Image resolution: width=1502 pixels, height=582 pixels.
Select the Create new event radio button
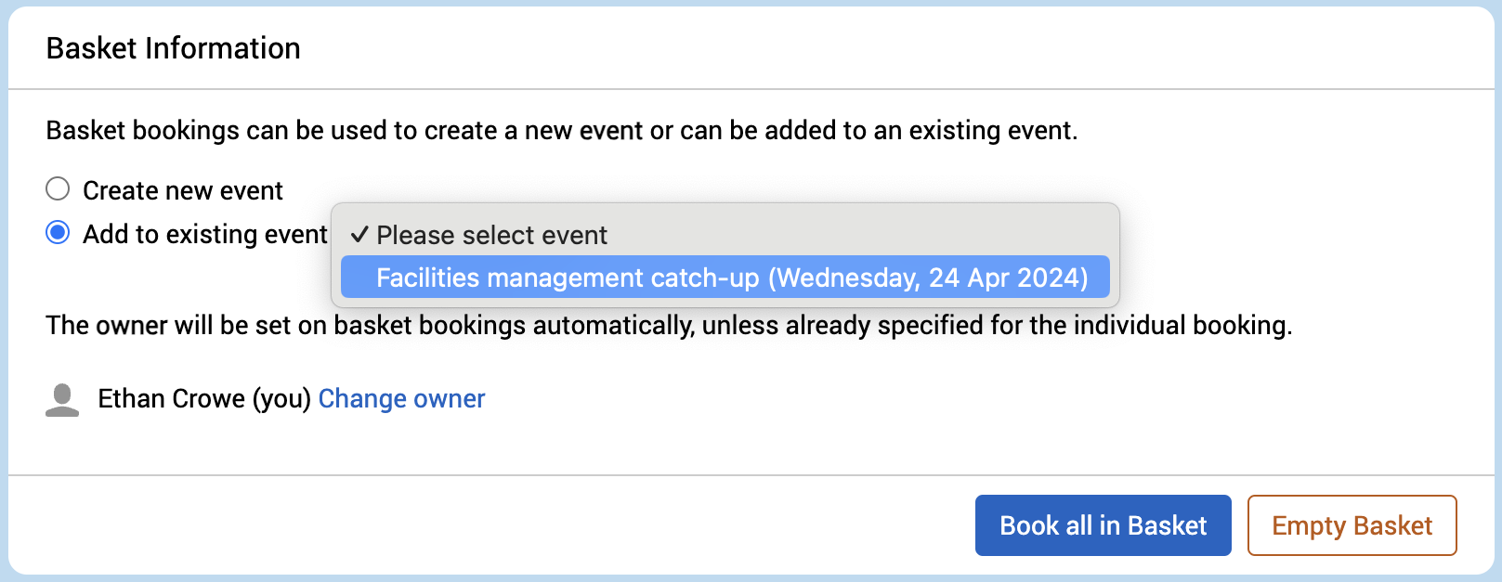point(58,189)
